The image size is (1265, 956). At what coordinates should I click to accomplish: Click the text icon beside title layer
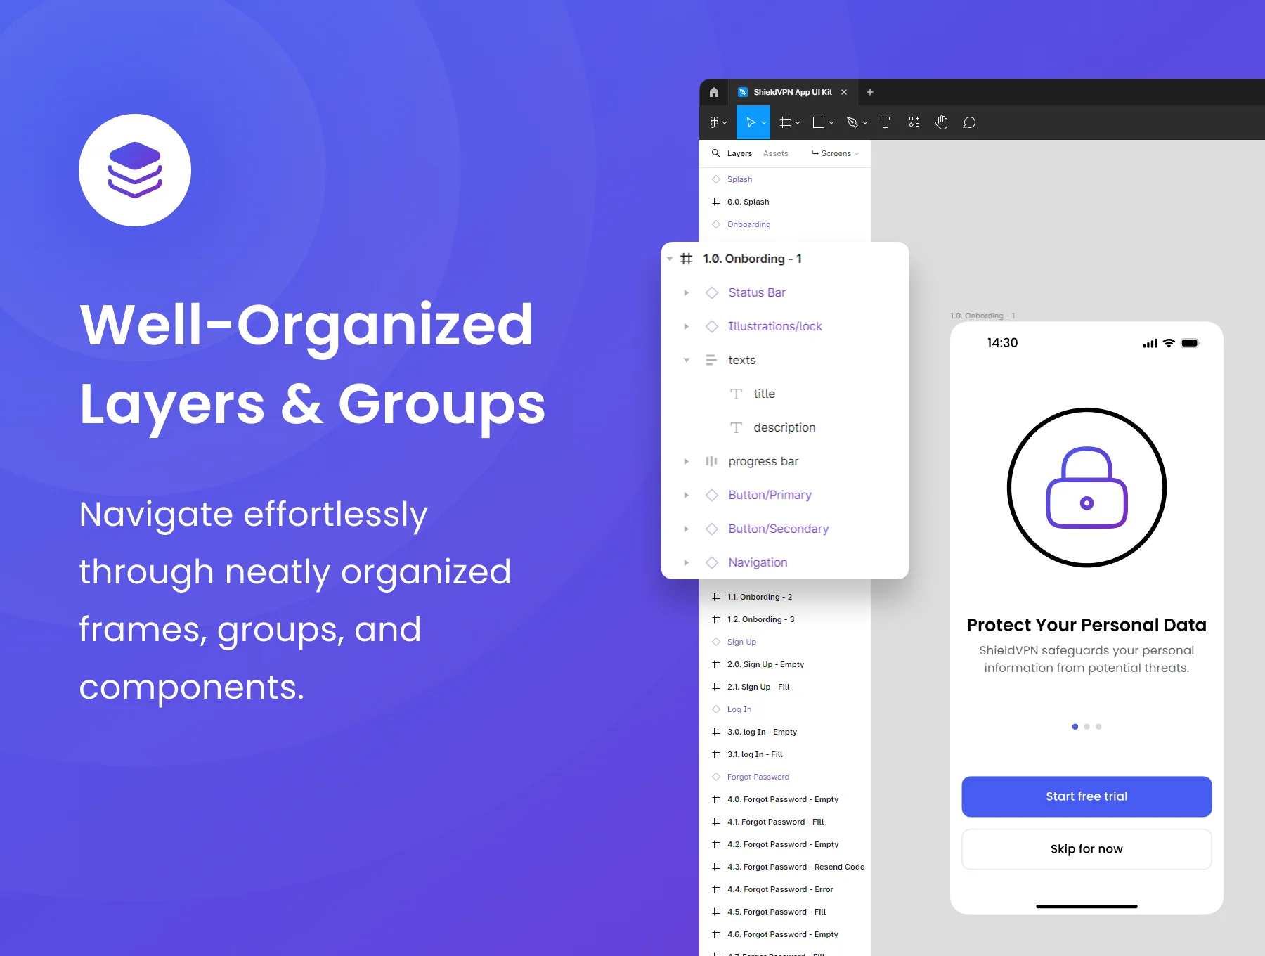tap(736, 394)
